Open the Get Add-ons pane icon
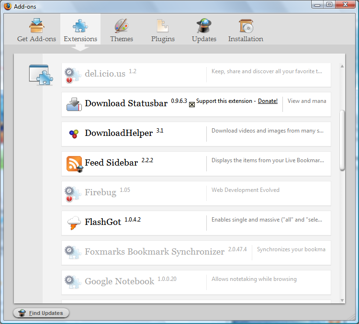 point(37,25)
